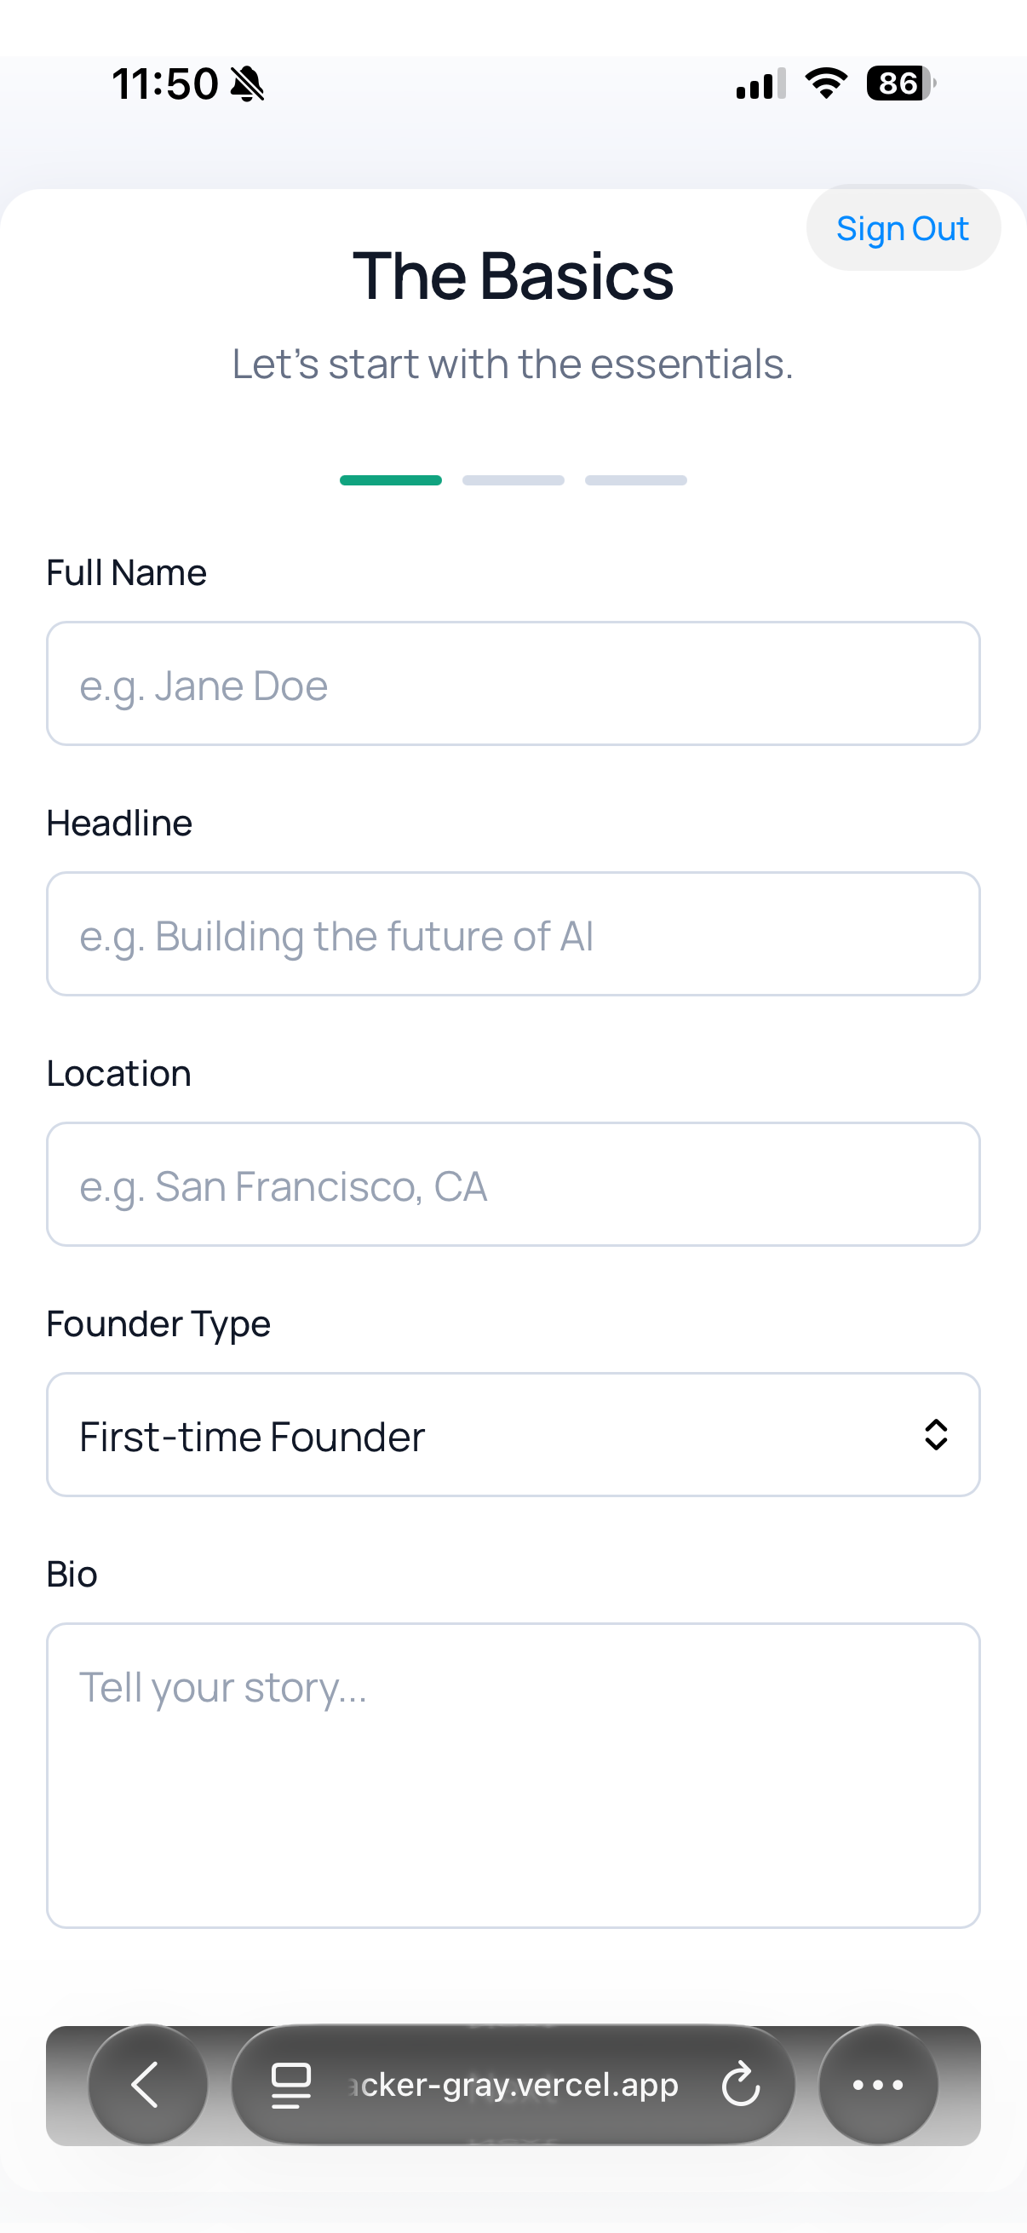This screenshot has width=1027, height=2233.
Task: Tap the page settings icon beside the URL
Action: [x=291, y=2085]
